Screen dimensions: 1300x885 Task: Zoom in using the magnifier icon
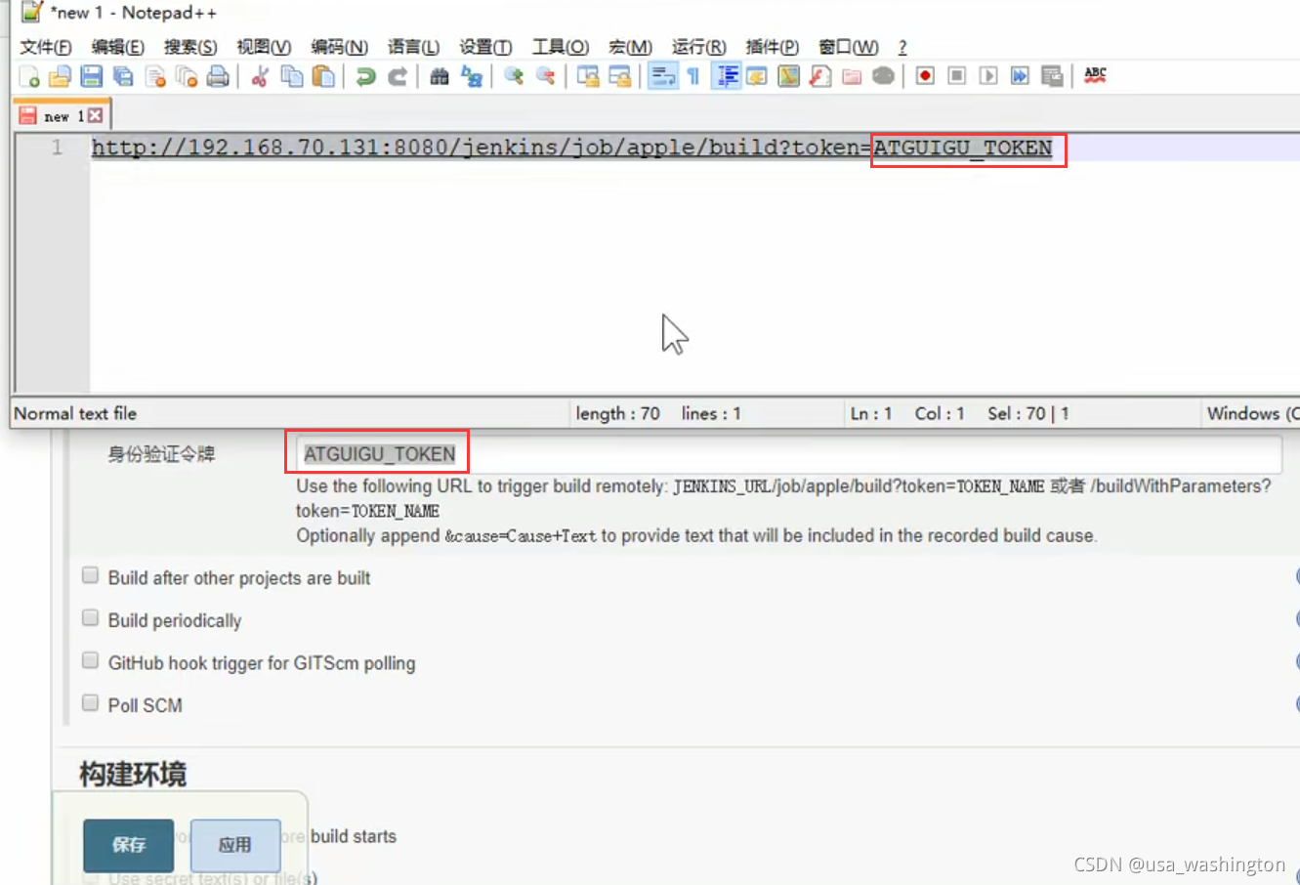coord(514,76)
